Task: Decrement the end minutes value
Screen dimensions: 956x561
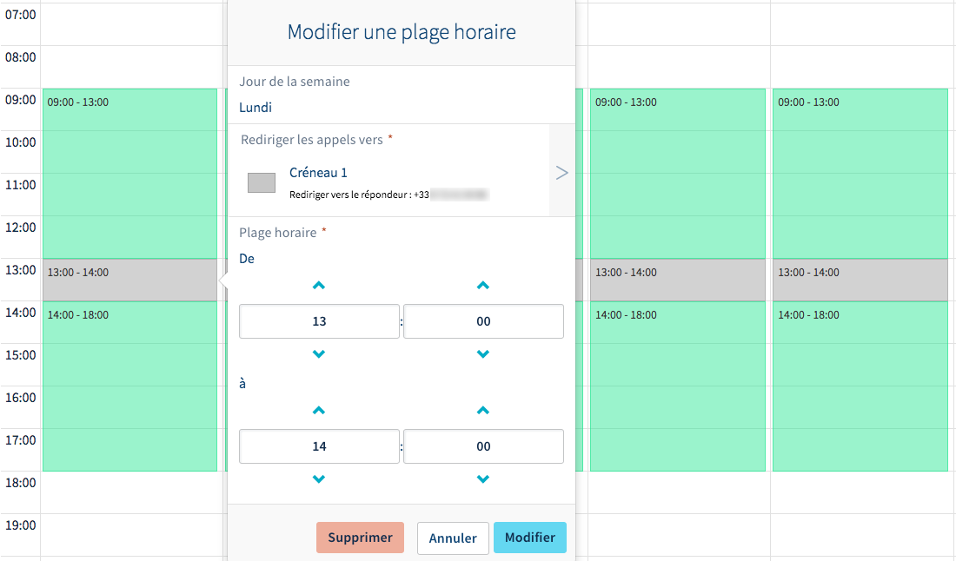Action: click(482, 478)
